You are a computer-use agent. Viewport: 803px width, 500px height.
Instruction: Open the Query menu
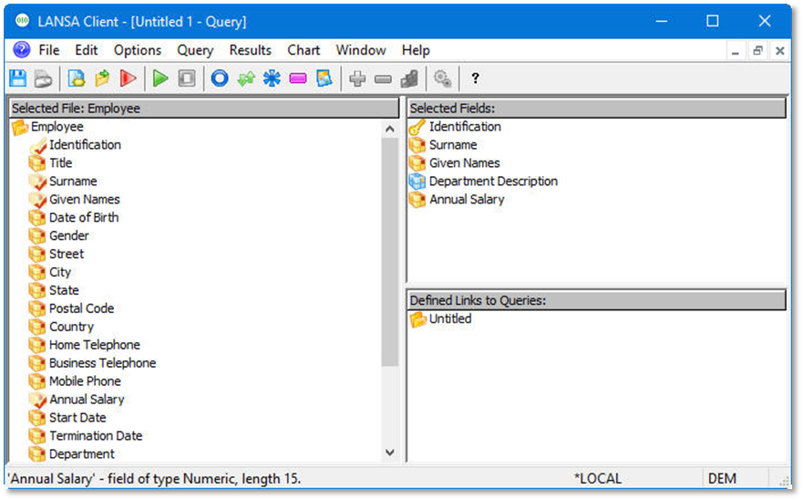pos(195,50)
